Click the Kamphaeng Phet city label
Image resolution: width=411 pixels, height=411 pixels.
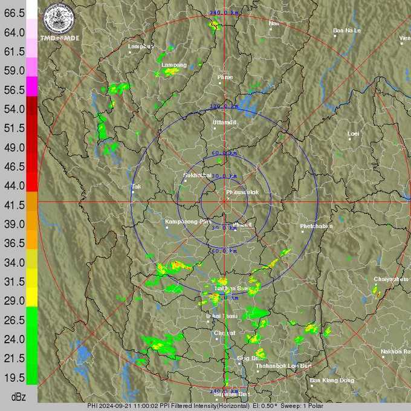pos(188,222)
